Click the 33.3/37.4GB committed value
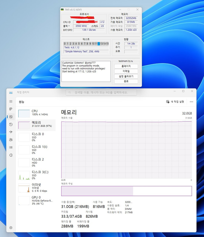Image resolution: width=204 pixels, height=237 pixels. point(72,217)
